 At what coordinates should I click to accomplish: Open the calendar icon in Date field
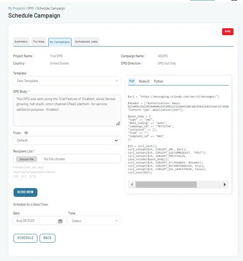click(x=60, y=221)
